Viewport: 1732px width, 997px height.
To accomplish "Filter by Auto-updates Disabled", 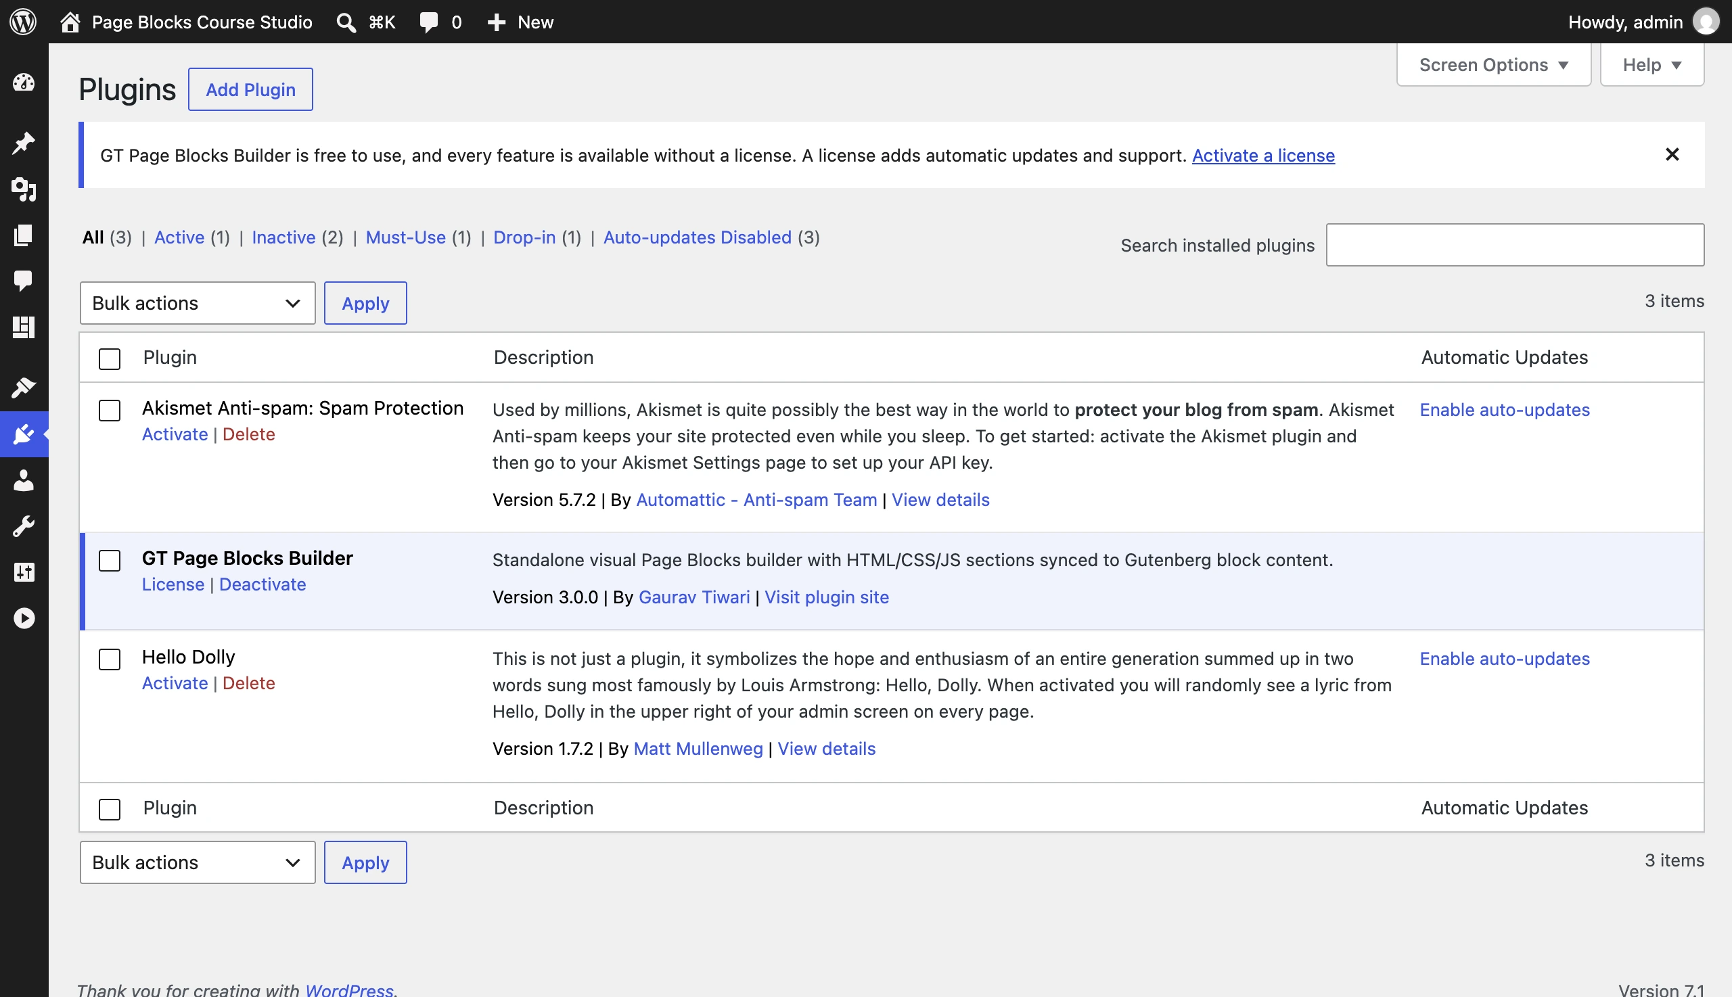I will coord(697,237).
